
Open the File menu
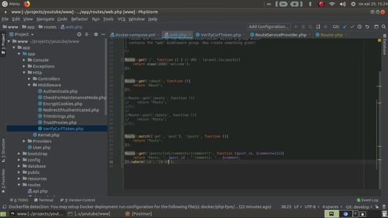pyautogui.click(x=5, y=19)
